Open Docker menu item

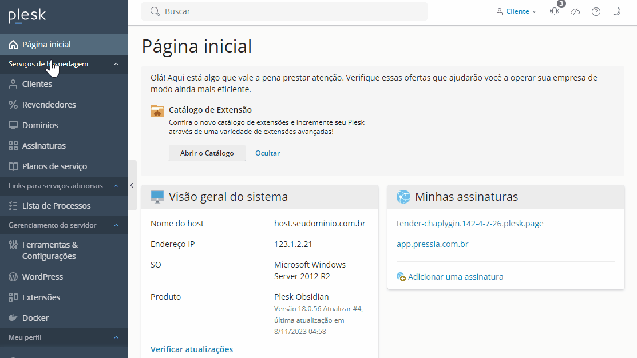point(64,318)
